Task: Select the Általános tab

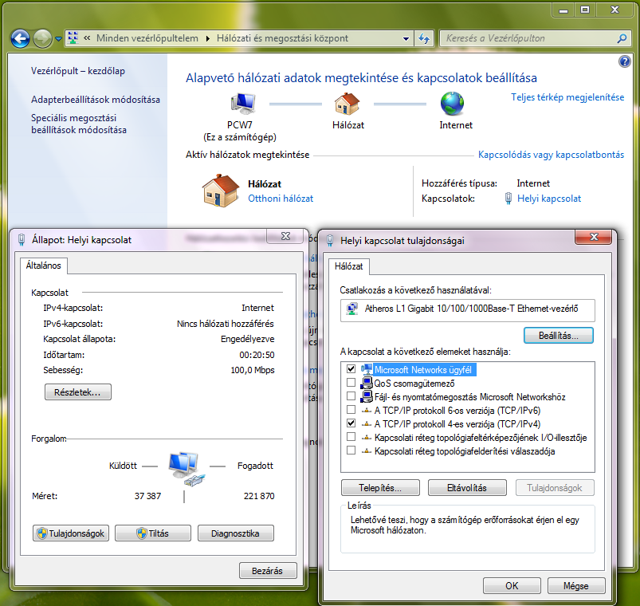Action: point(43,266)
